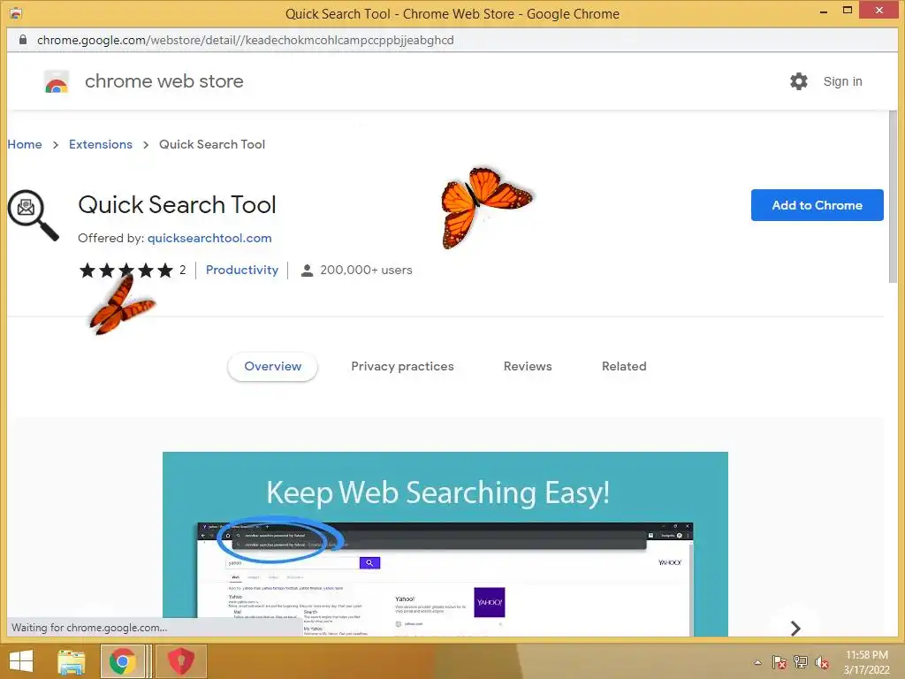Go to the Home breadcrumb link
The image size is (905, 679).
[25, 144]
